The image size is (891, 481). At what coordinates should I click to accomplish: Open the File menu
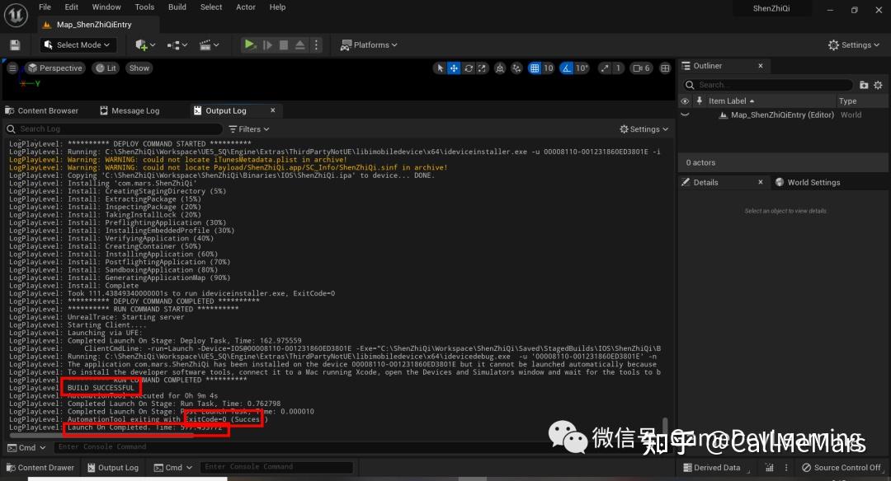[45, 7]
